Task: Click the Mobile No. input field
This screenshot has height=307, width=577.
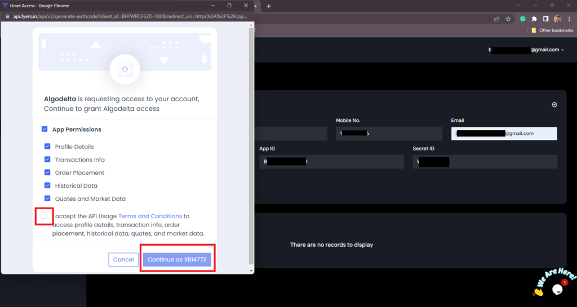Action: click(389, 134)
